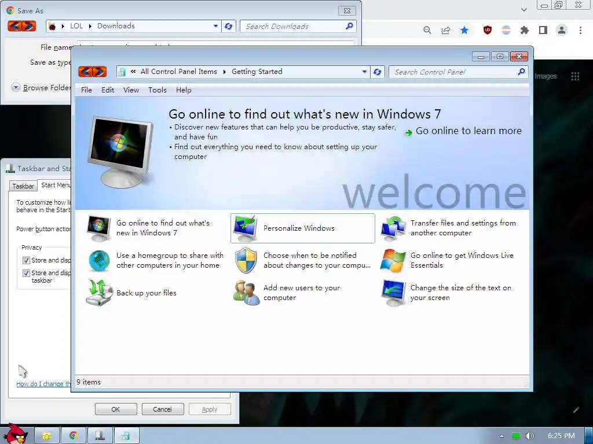Screen dimensions: 593x444
Task: Open the Add new users icon
Action: pos(246,293)
